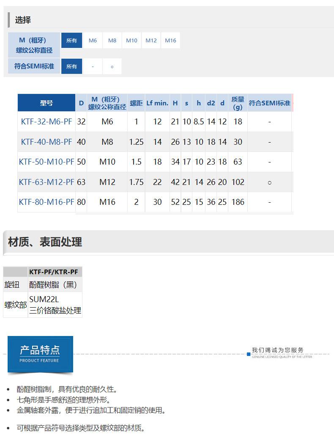Click the 螺距 column header
Screen dimensions: 334x435
(136, 103)
